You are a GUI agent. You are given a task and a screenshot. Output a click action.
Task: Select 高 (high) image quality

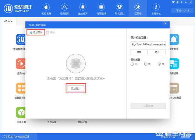(159, 64)
